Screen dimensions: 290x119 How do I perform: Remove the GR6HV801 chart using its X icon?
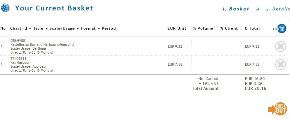280,46
